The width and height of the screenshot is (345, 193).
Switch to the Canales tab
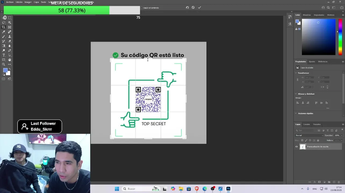click(307, 124)
